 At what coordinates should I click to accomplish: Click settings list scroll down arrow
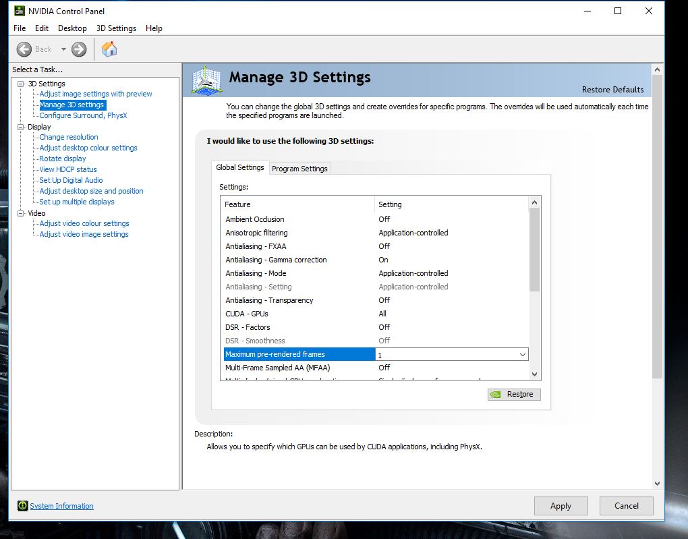tap(534, 374)
